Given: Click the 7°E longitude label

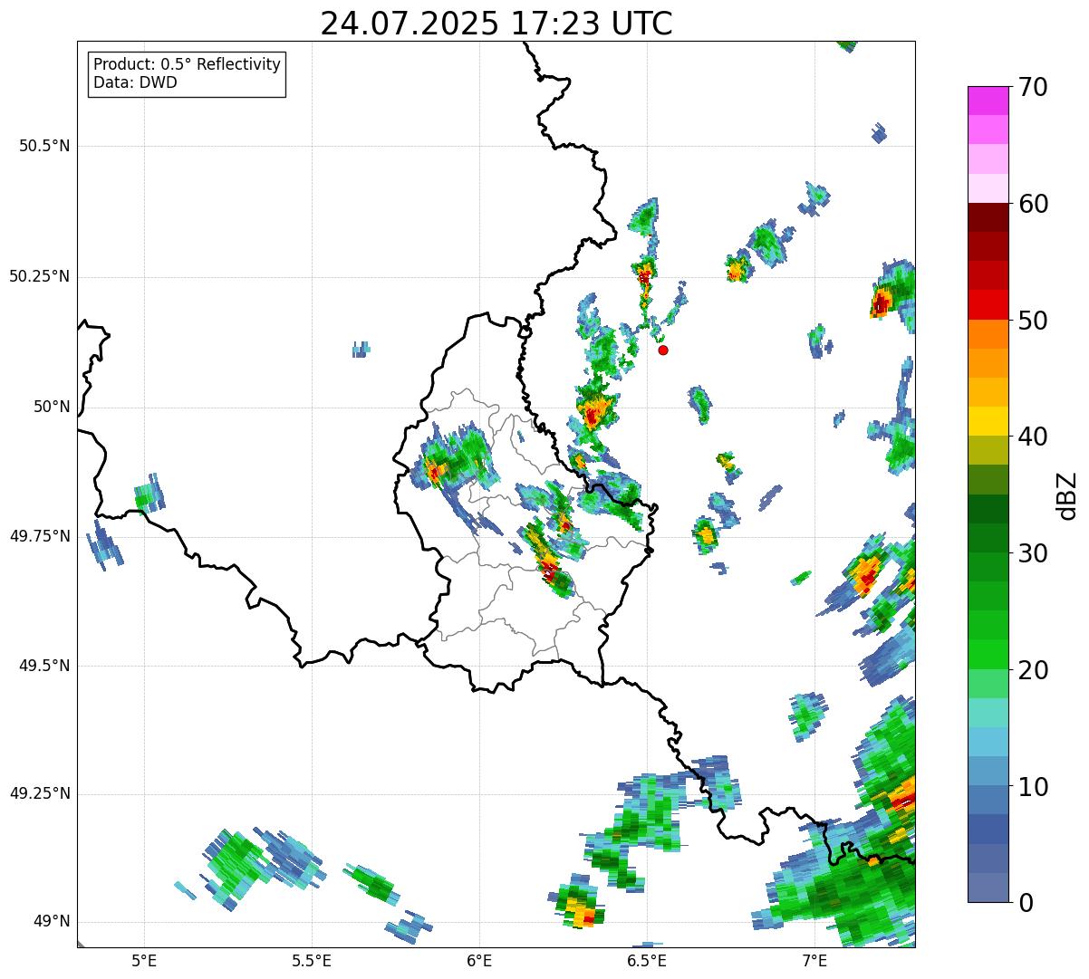Looking at the screenshot, I should 815,961.
